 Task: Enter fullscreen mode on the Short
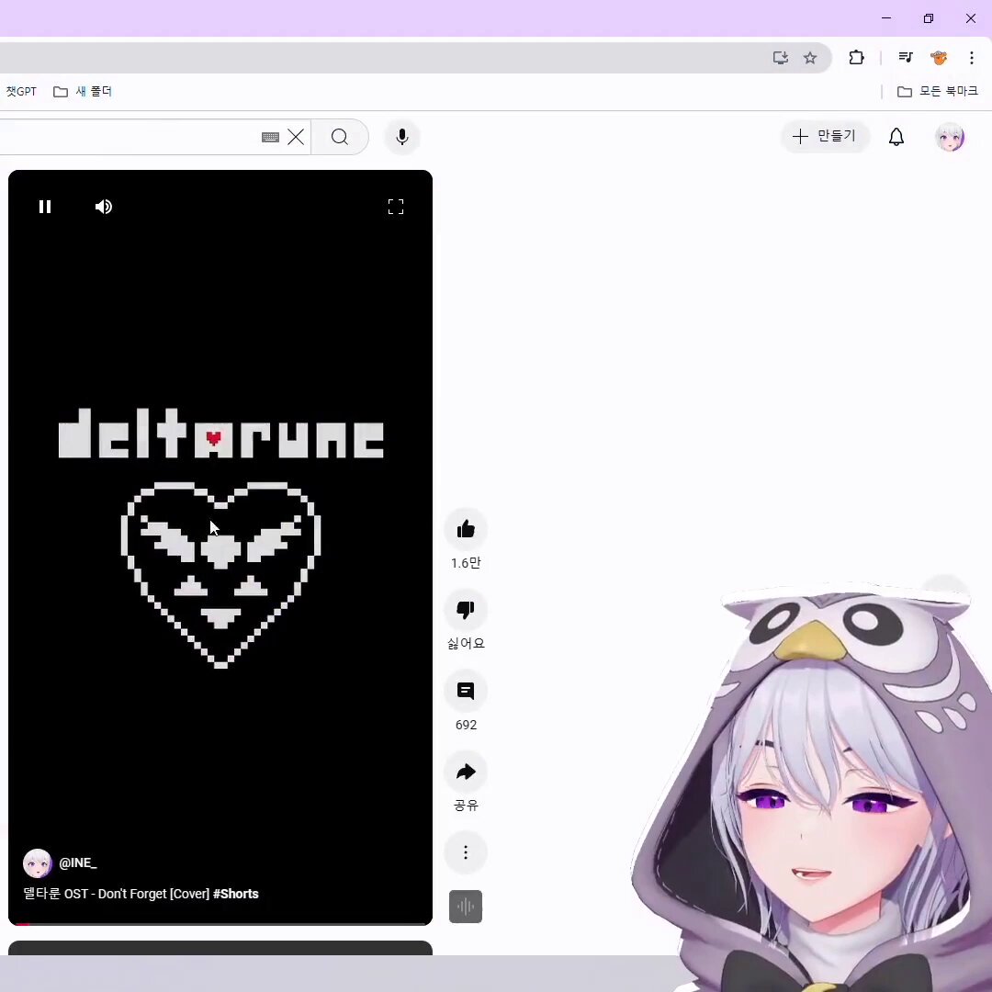pyautogui.click(x=395, y=207)
